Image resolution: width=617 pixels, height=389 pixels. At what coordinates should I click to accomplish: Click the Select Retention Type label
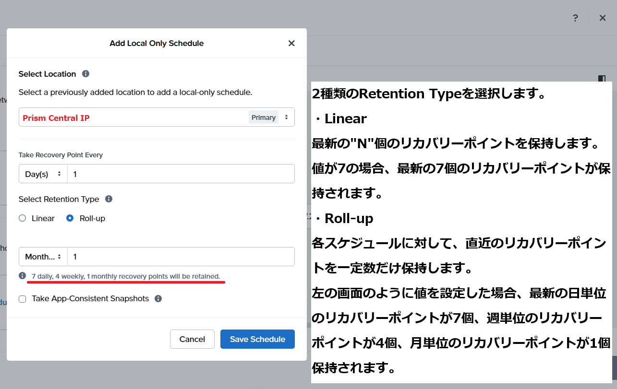tap(59, 199)
